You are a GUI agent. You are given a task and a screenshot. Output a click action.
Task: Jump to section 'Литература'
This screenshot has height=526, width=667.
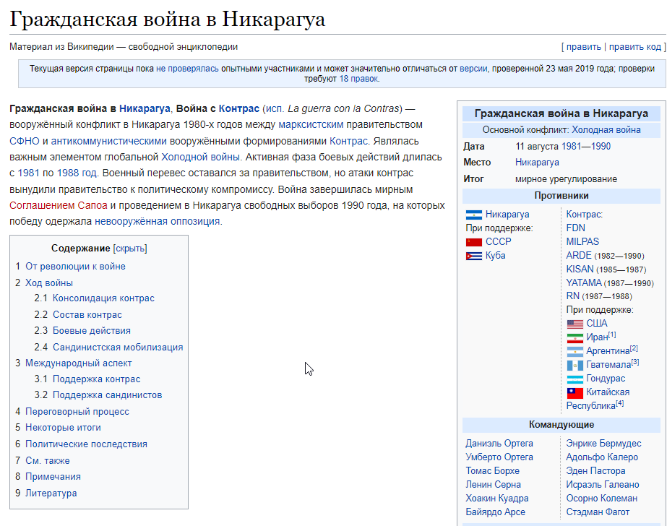click(x=51, y=493)
